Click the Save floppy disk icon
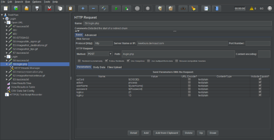The width and height of the screenshot is (274, 140). tap(37, 8)
